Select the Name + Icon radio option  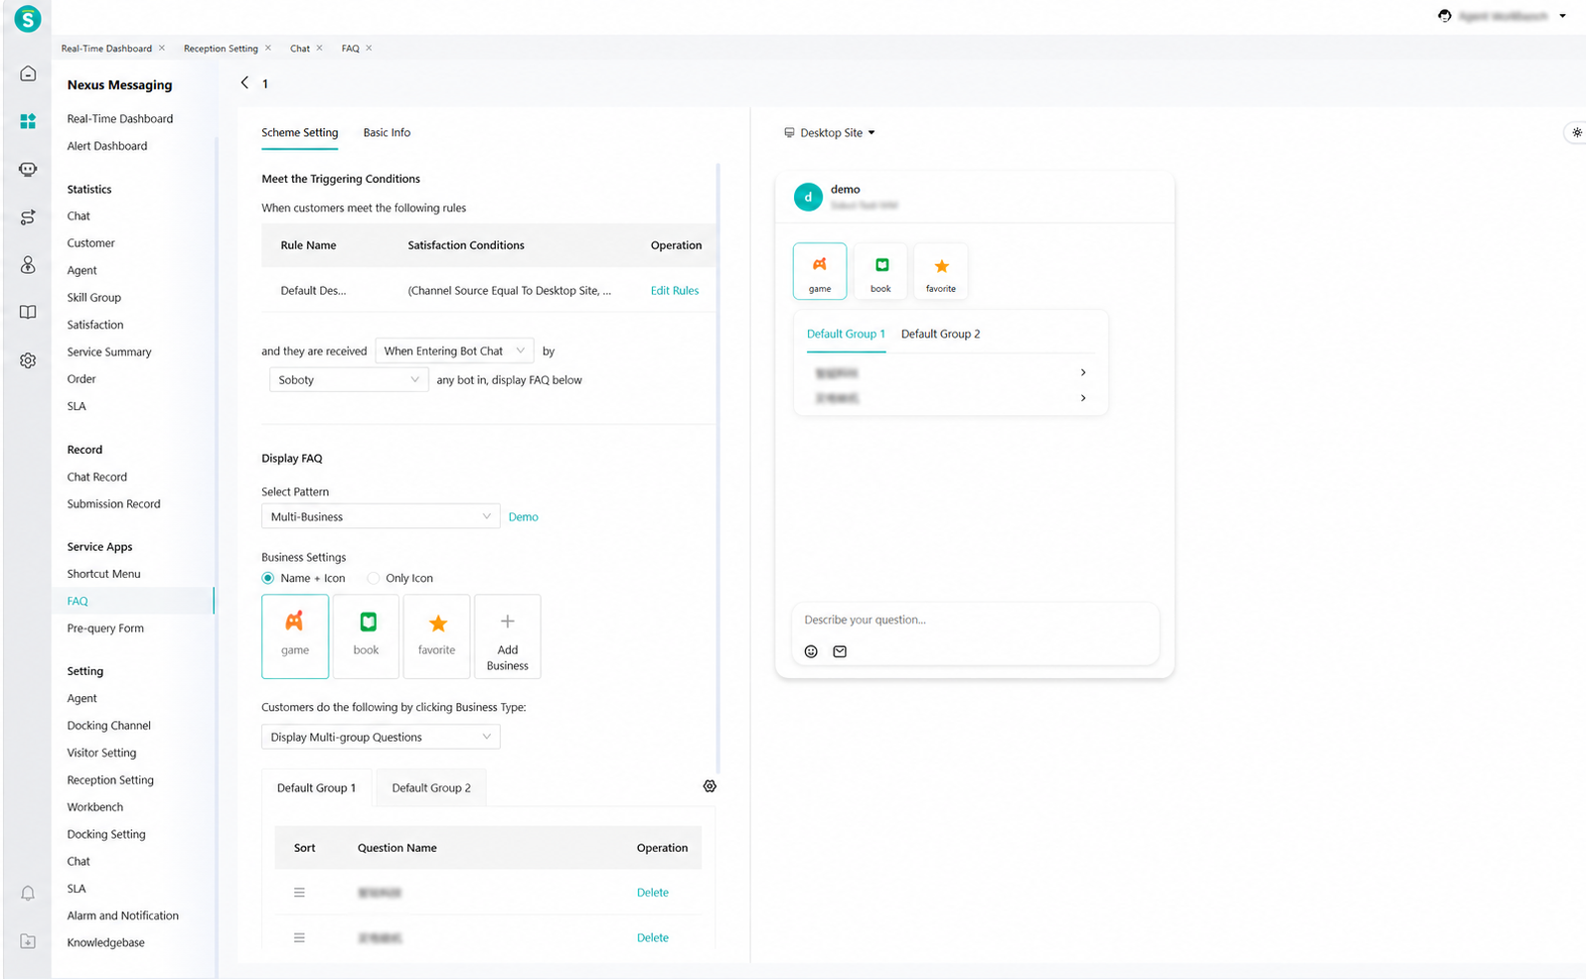(x=268, y=578)
